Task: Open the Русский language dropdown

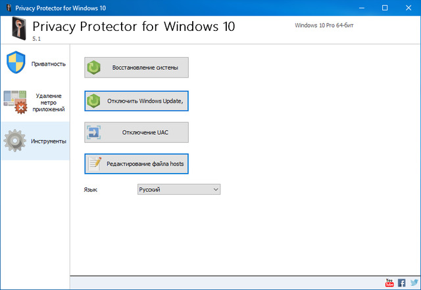Action: coord(179,189)
